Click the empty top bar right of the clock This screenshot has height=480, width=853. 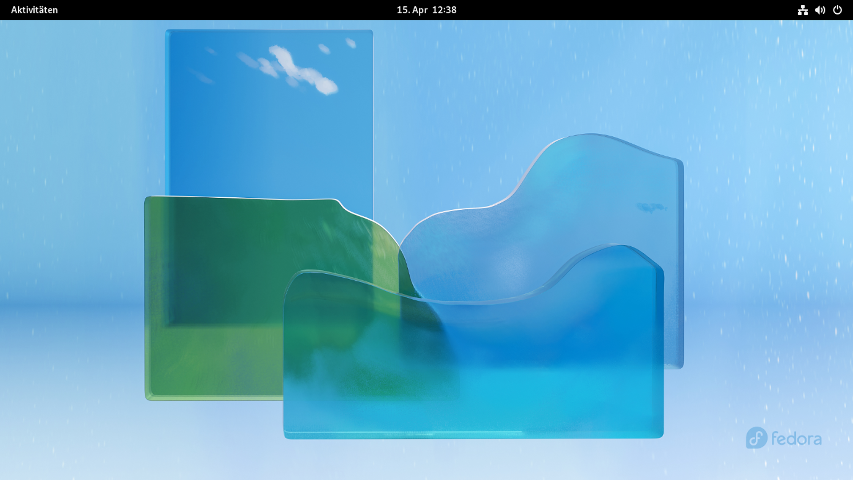622,10
